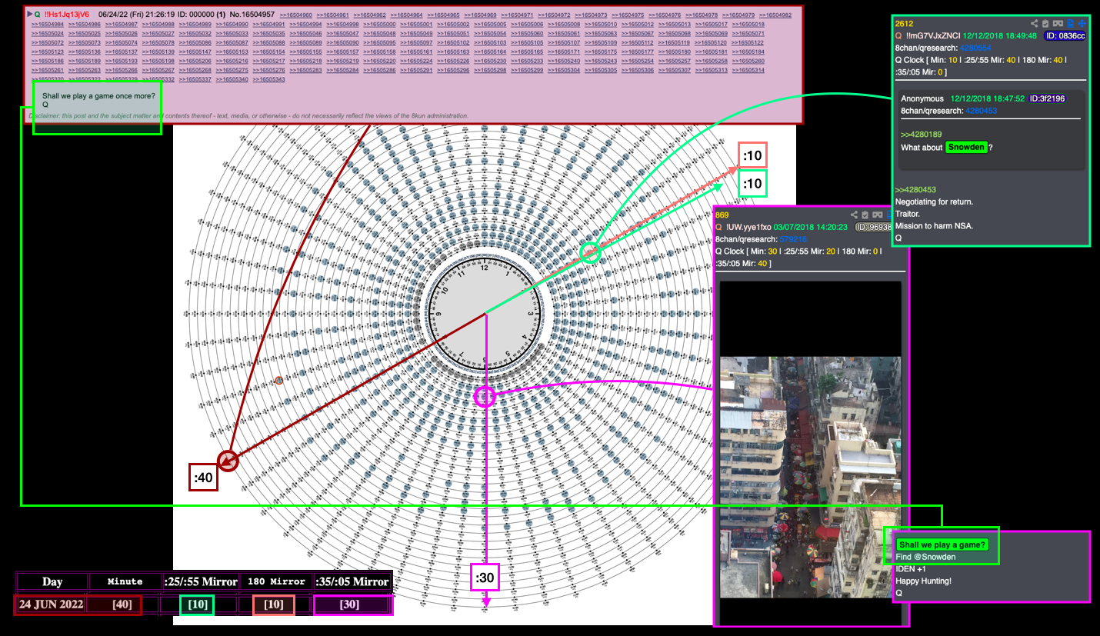The image size is (1100, 636).
Task: Click goggles icon on post 2612
Action: pyautogui.click(x=1058, y=24)
